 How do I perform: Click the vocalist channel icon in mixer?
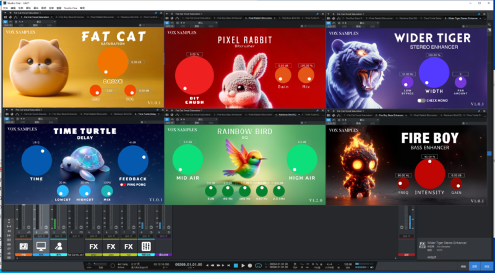click(x=59, y=246)
